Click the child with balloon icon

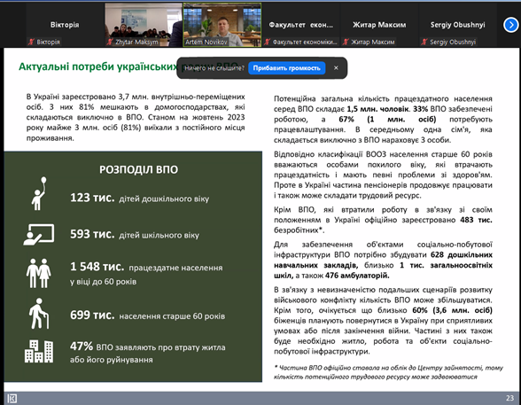point(39,194)
